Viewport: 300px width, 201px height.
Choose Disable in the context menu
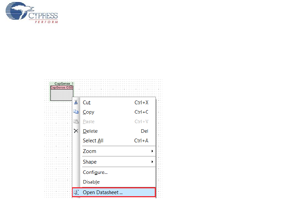pyautogui.click(x=114, y=182)
